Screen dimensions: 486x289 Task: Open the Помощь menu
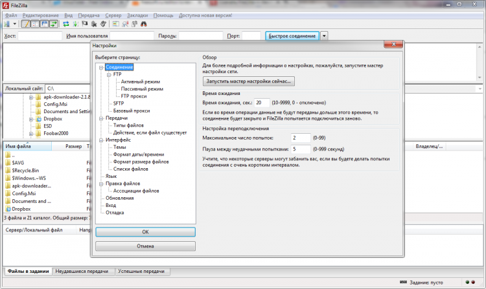click(x=163, y=16)
